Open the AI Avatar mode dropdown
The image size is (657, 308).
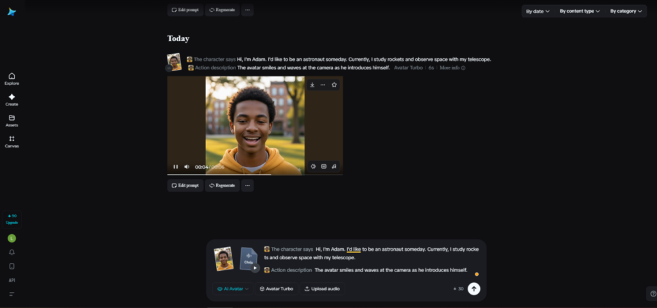pos(233,289)
